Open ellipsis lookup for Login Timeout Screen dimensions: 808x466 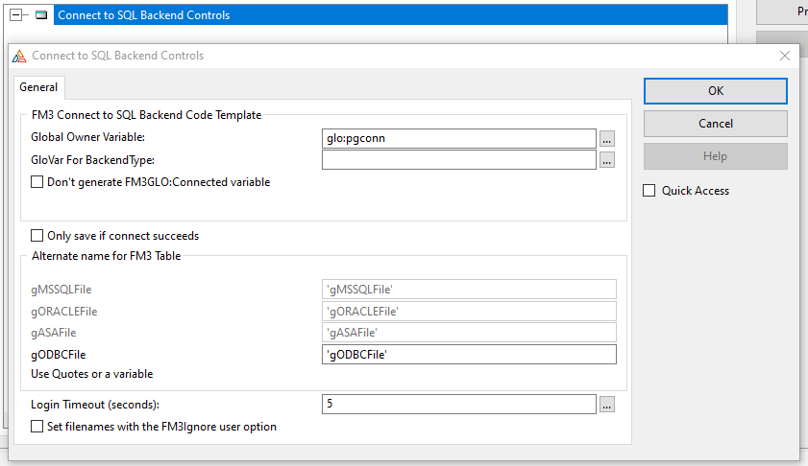606,405
